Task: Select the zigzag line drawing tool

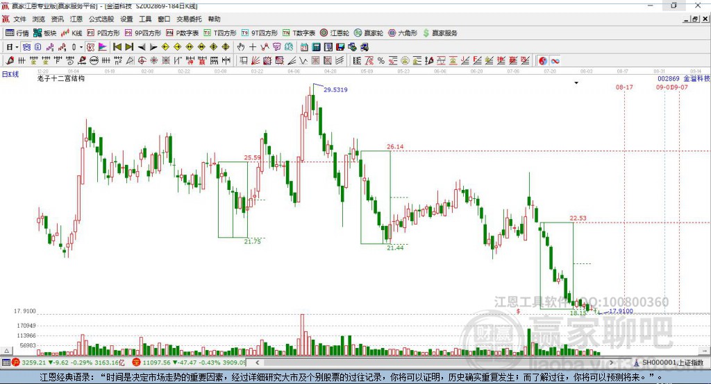Action: coord(303,61)
